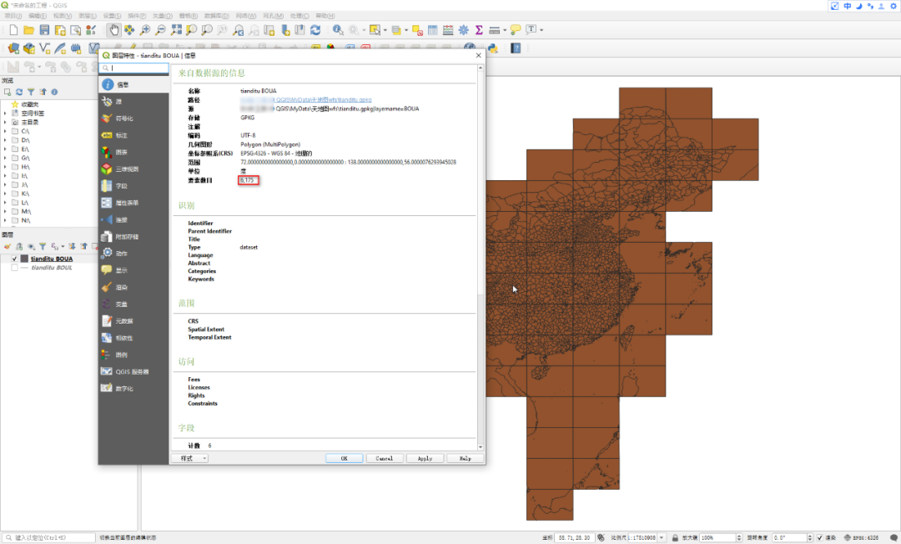901x544 pixels.
Task: Click the Zoom In magnifier tool
Action: 145,30
